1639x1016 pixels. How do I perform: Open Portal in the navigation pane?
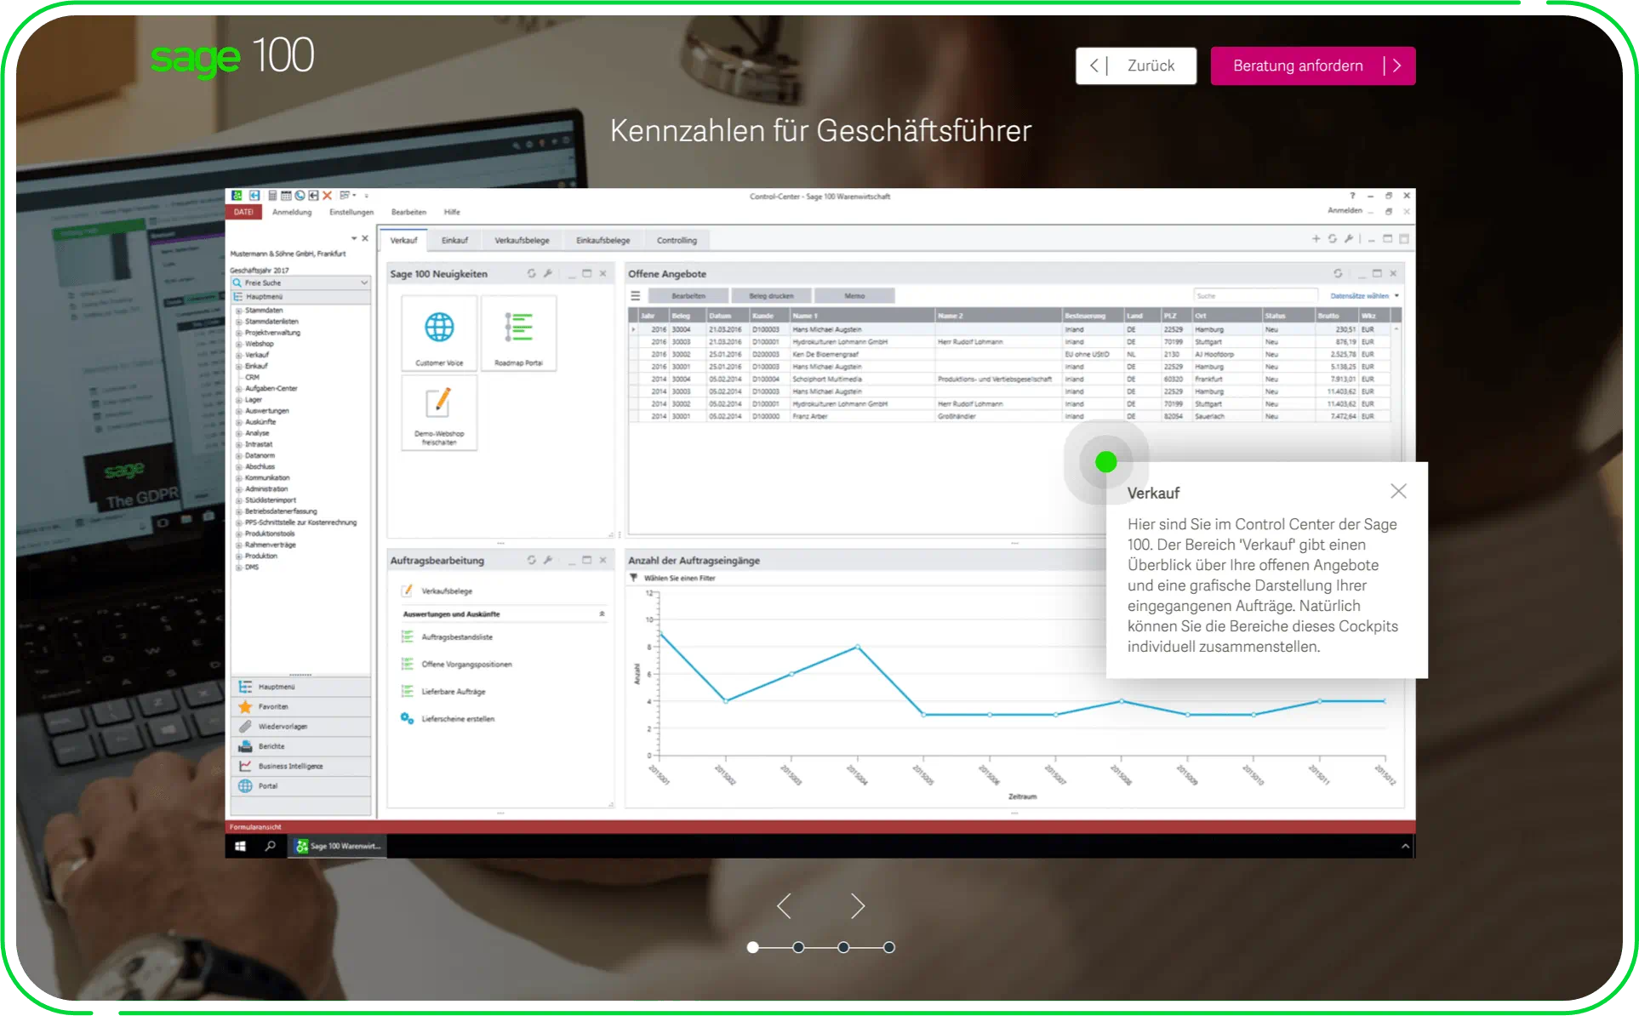pos(300,786)
